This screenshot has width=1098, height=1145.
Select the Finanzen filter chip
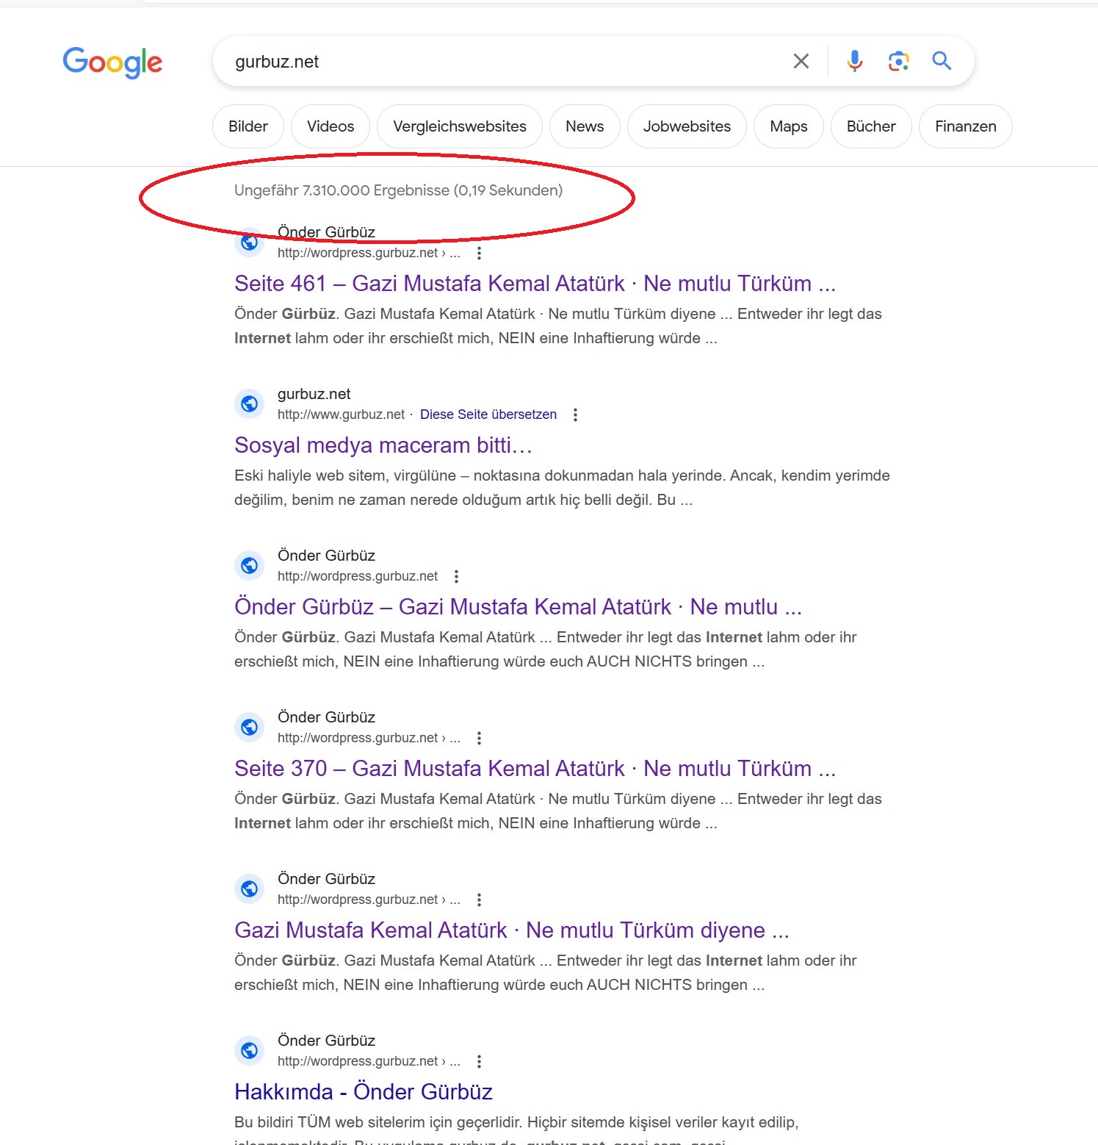tap(965, 126)
